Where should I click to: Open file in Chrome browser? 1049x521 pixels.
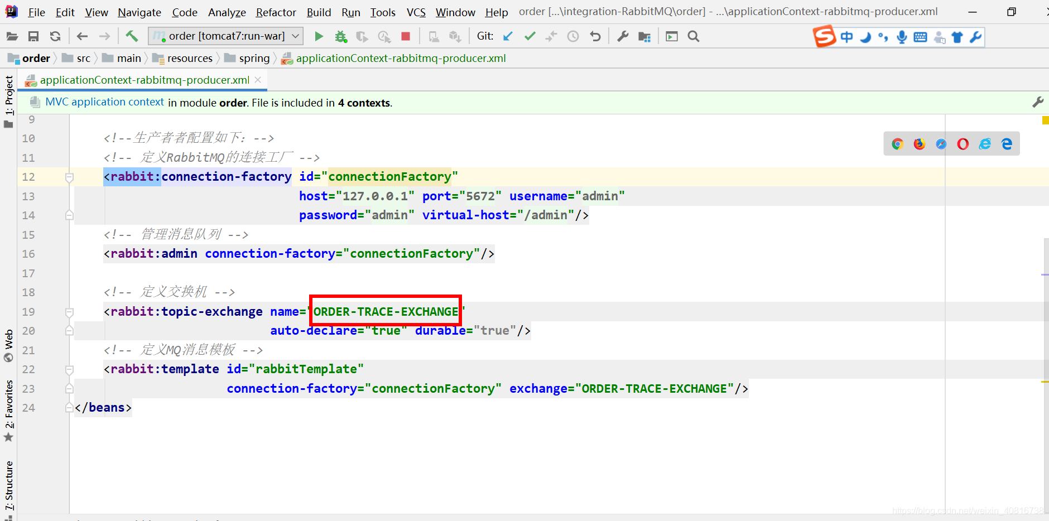tap(897, 144)
